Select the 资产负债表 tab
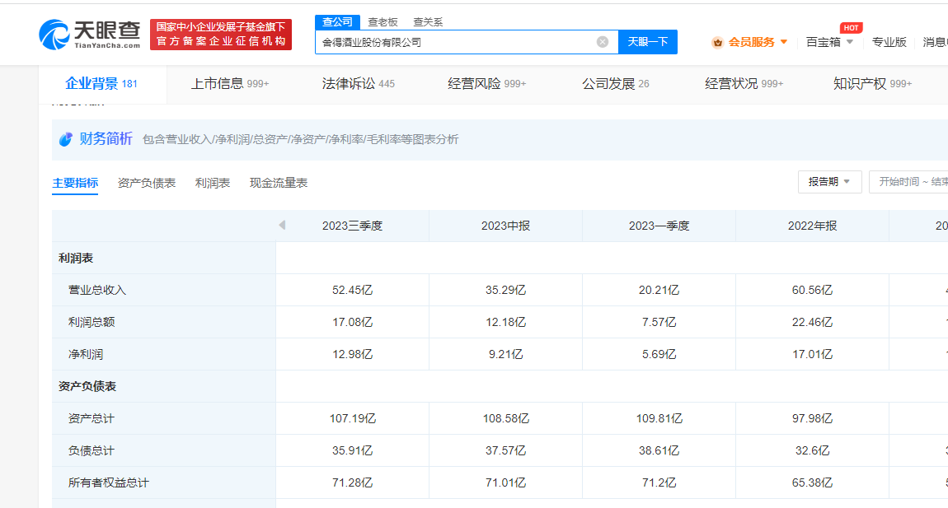The height and width of the screenshot is (508, 948). pyautogui.click(x=147, y=183)
